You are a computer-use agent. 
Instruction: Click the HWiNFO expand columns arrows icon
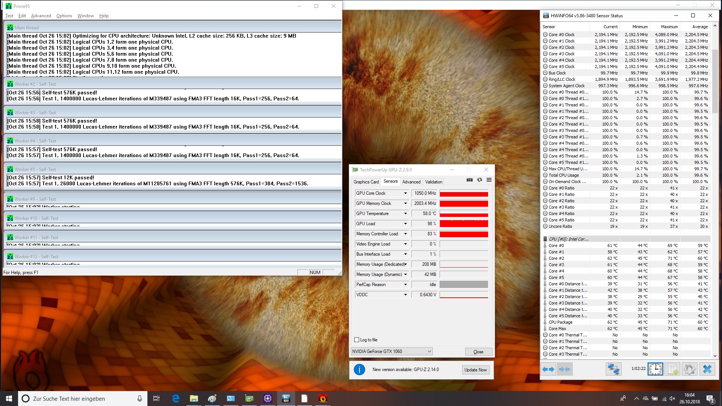click(548, 369)
